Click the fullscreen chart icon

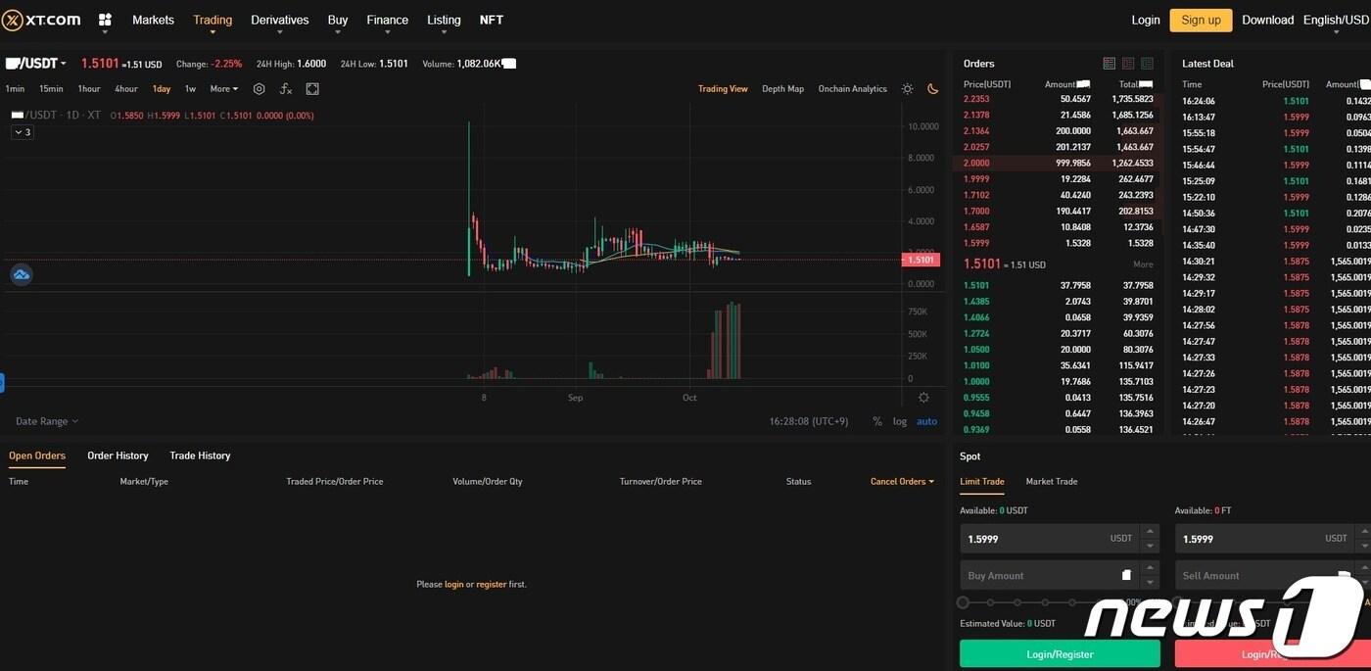[x=312, y=89]
